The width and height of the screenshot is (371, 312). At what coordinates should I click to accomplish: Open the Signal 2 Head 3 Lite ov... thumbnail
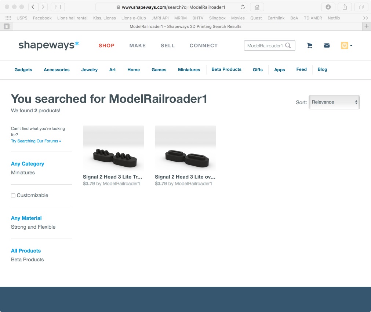point(185,148)
